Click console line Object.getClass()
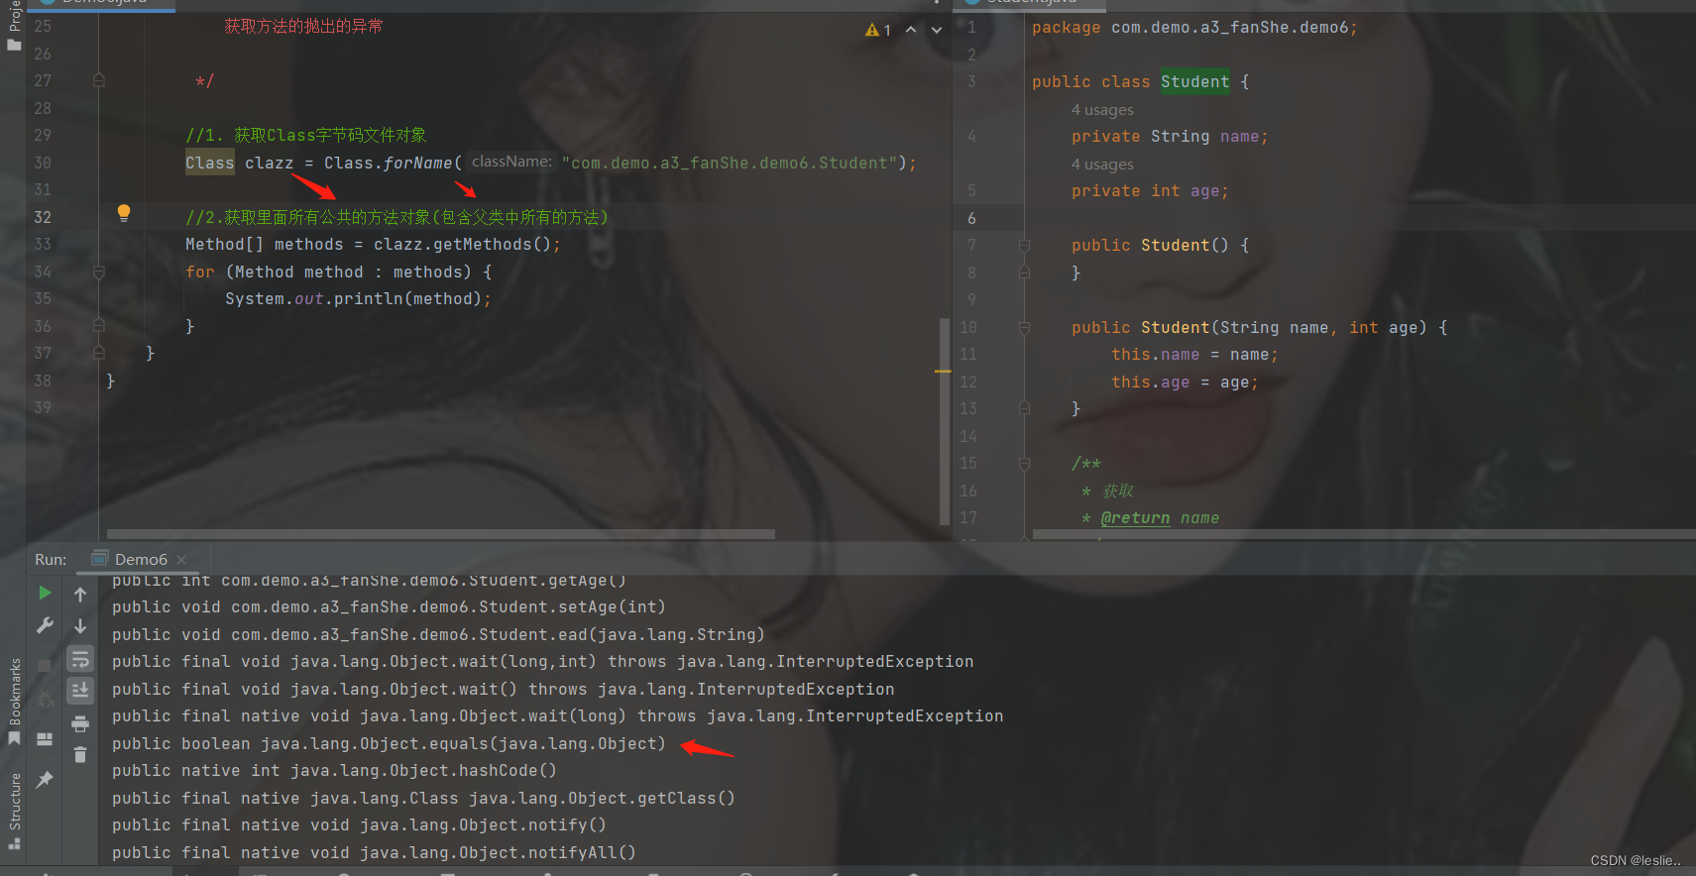Screen dimensions: 1696x876 423,798
